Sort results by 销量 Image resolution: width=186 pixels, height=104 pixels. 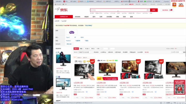pos(81,49)
